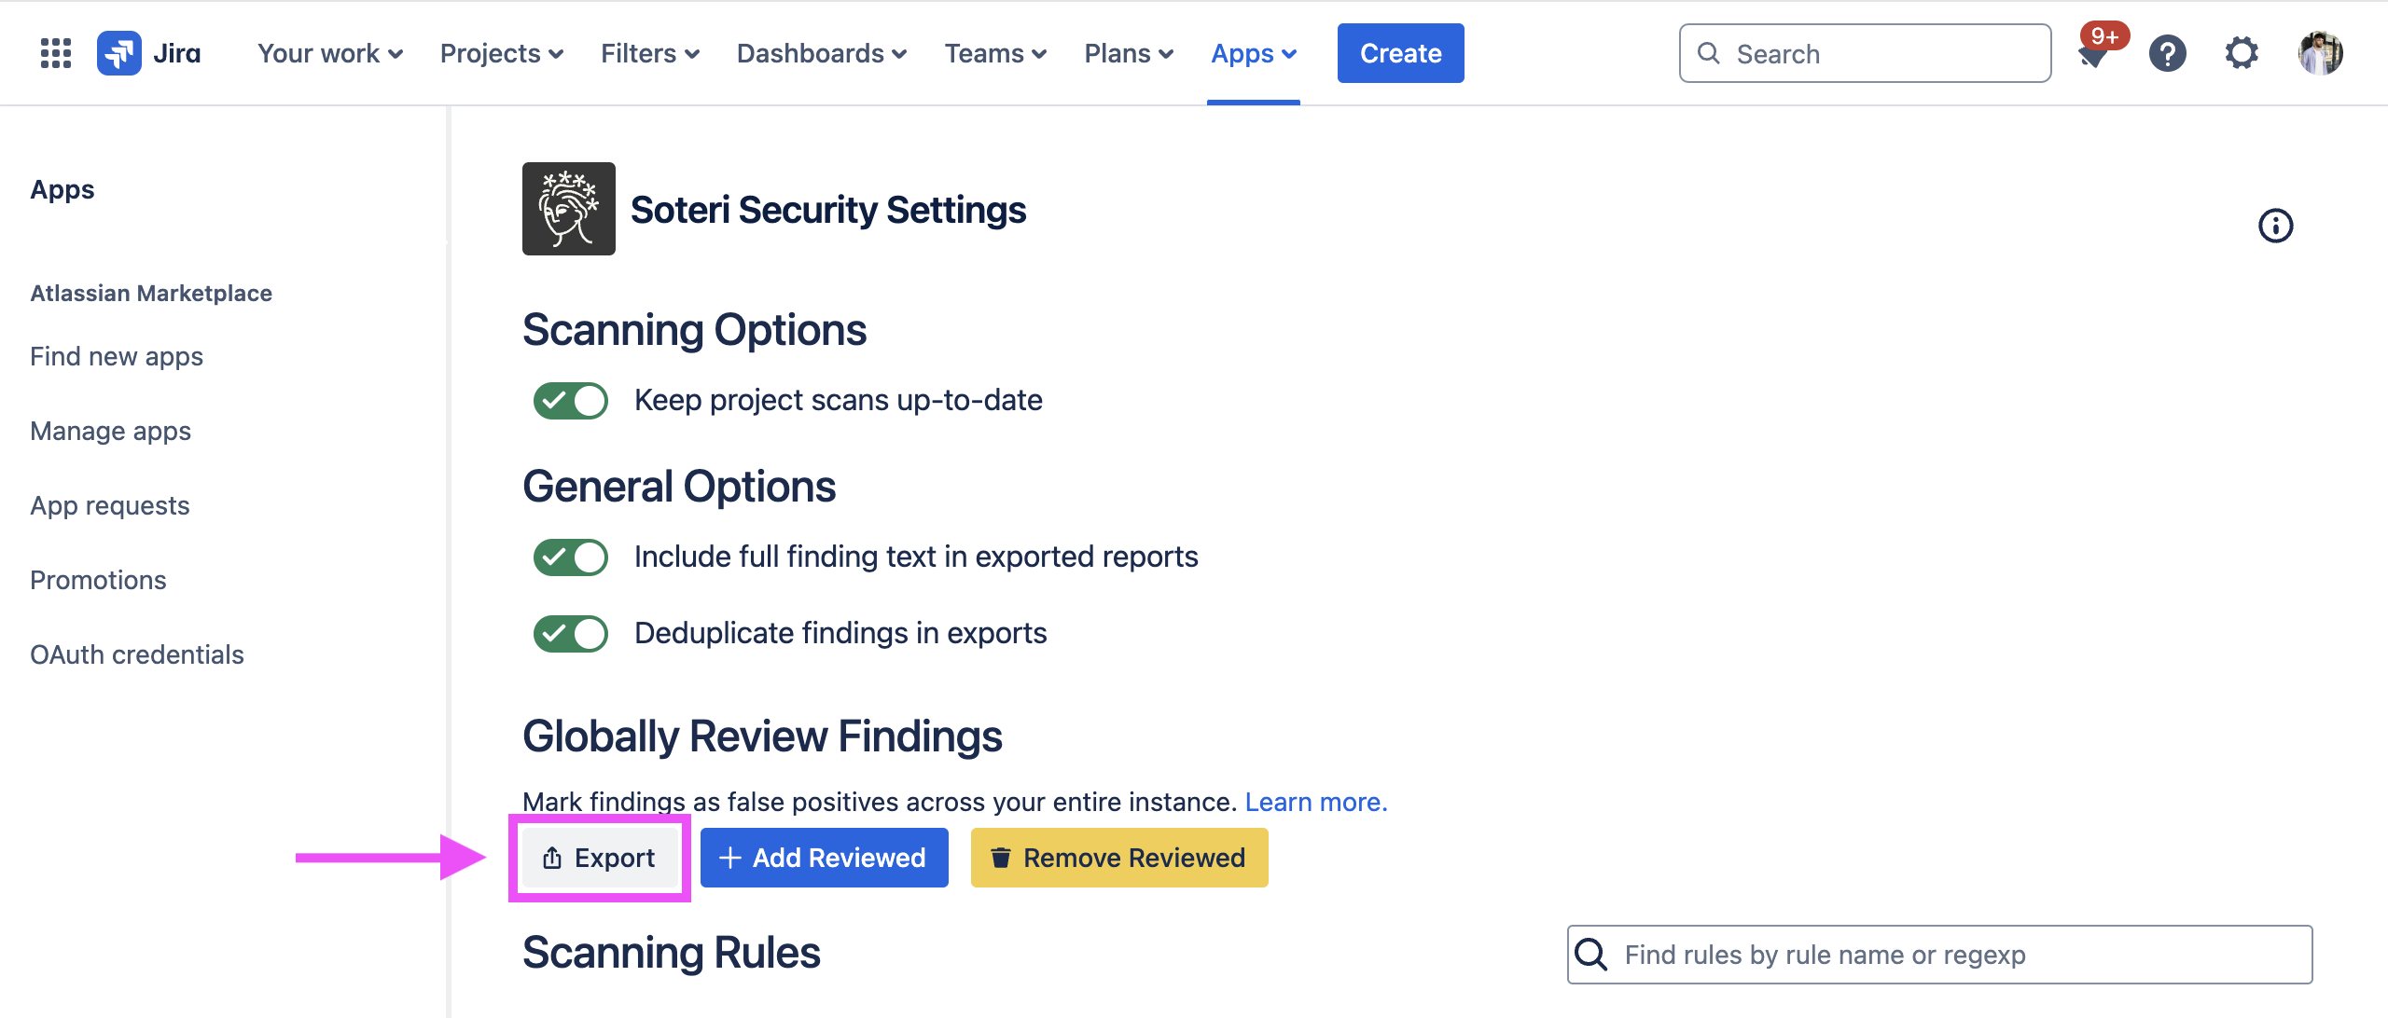
Task: Follow the Learn more link
Action: (x=1316, y=802)
